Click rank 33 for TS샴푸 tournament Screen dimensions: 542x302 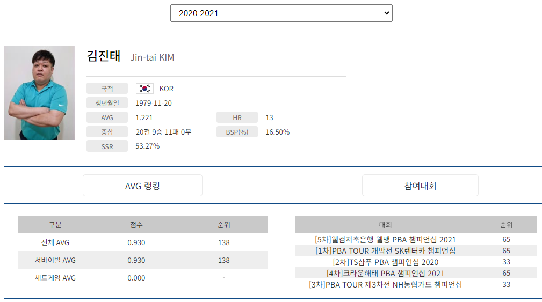pyautogui.click(x=507, y=262)
